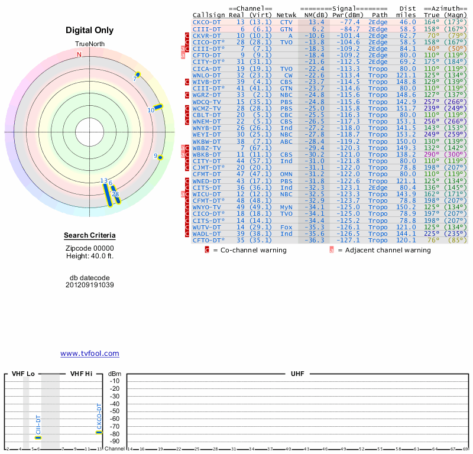
Task: Open the WDCQ-TV callsign link
Action: (x=206, y=101)
